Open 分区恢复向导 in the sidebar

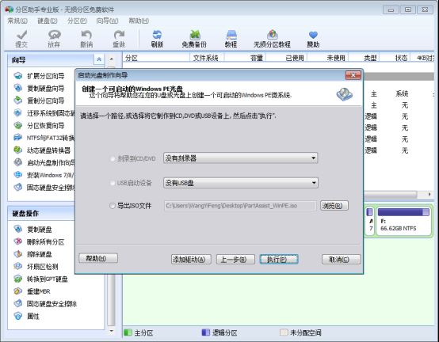[39, 126]
